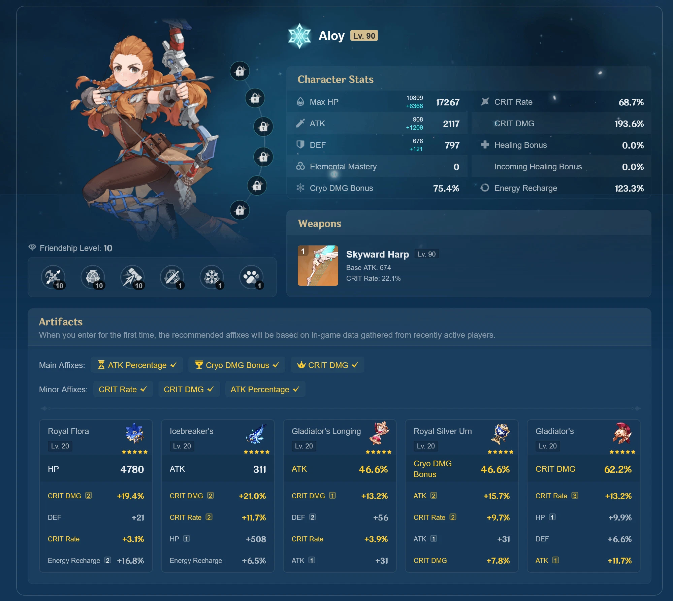Toggle the CRIT DMG minor affix filter

click(x=189, y=389)
